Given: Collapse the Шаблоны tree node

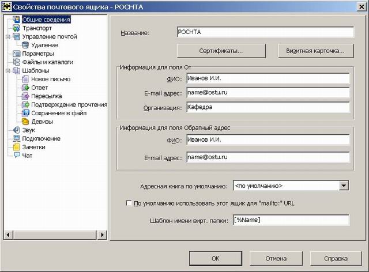Looking at the screenshot, I should [7, 70].
